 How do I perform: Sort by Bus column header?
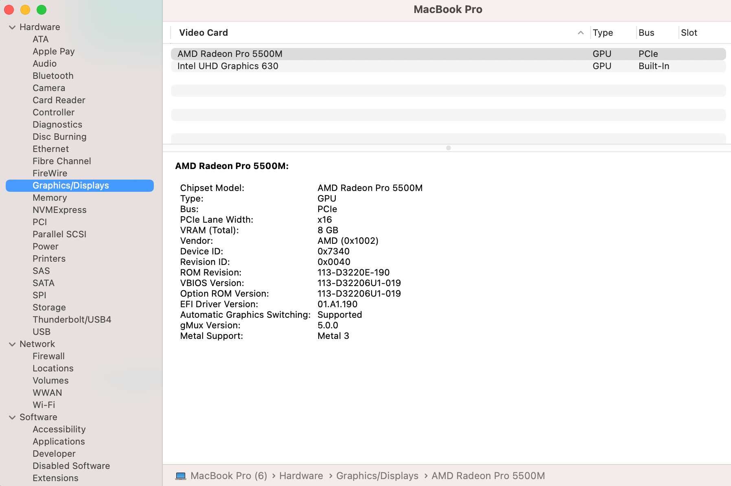pyautogui.click(x=646, y=33)
